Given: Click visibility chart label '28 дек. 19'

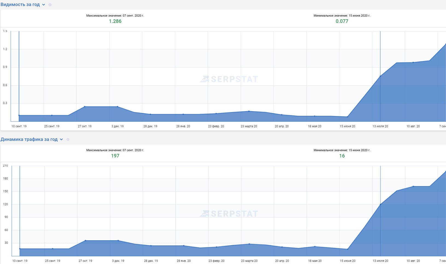Looking at the screenshot, I should click(150, 126).
